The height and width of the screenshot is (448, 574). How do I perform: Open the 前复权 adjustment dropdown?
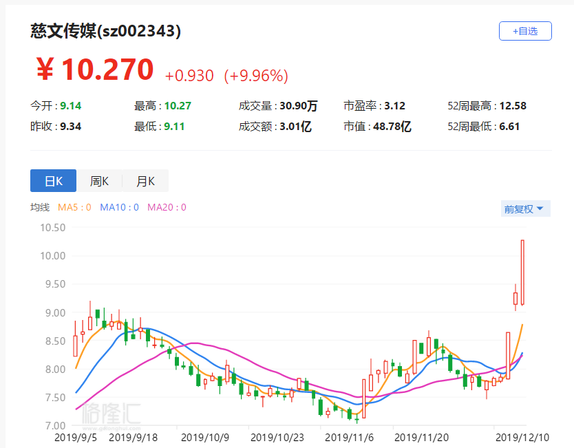pyautogui.click(x=525, y=209)
